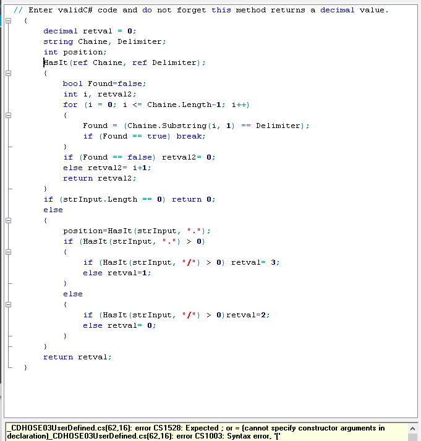The width and height of the screenshot is (421, 441).
Task: Collapse the for loop body block
Action: [9, 115]
